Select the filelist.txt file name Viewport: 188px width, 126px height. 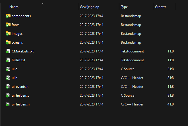coord(18,60)
